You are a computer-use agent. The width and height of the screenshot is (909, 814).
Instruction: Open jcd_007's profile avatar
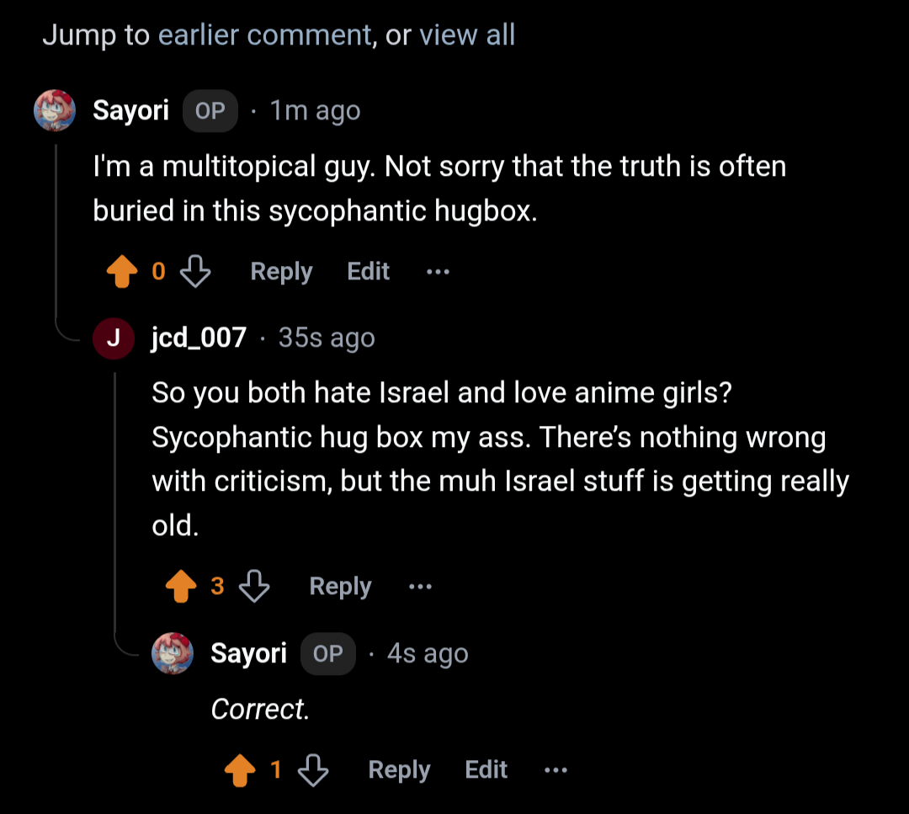114,338
